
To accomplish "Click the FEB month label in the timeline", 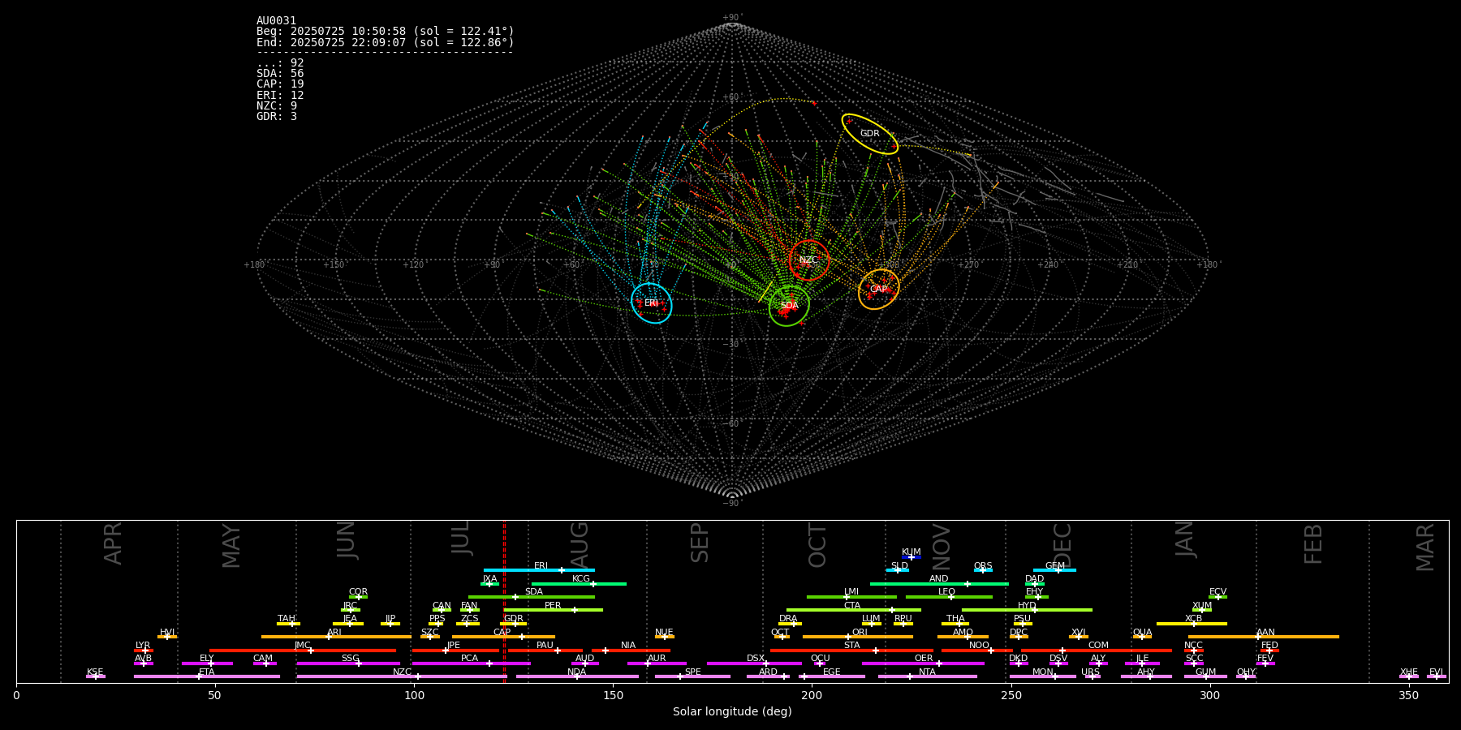I will pos(1313,543).
